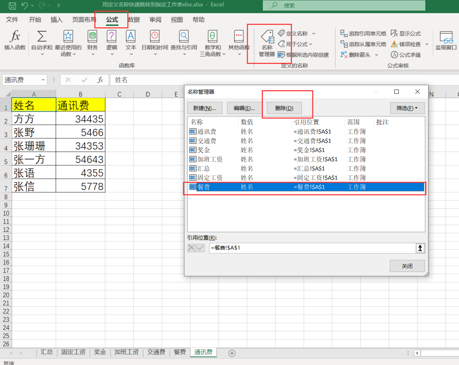Image resolution: width=459 pixels, height=365 pixels.
Task: Expand the Error Checking dropdown arrow
Action: point(427,44)
